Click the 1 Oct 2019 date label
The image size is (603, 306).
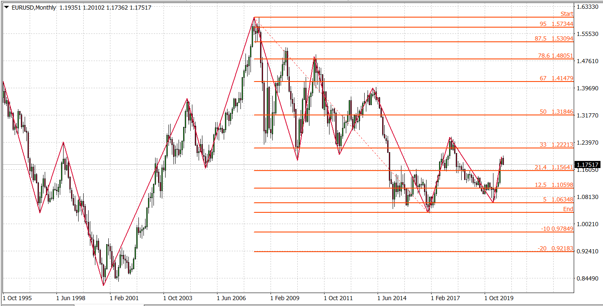[499, 298]
